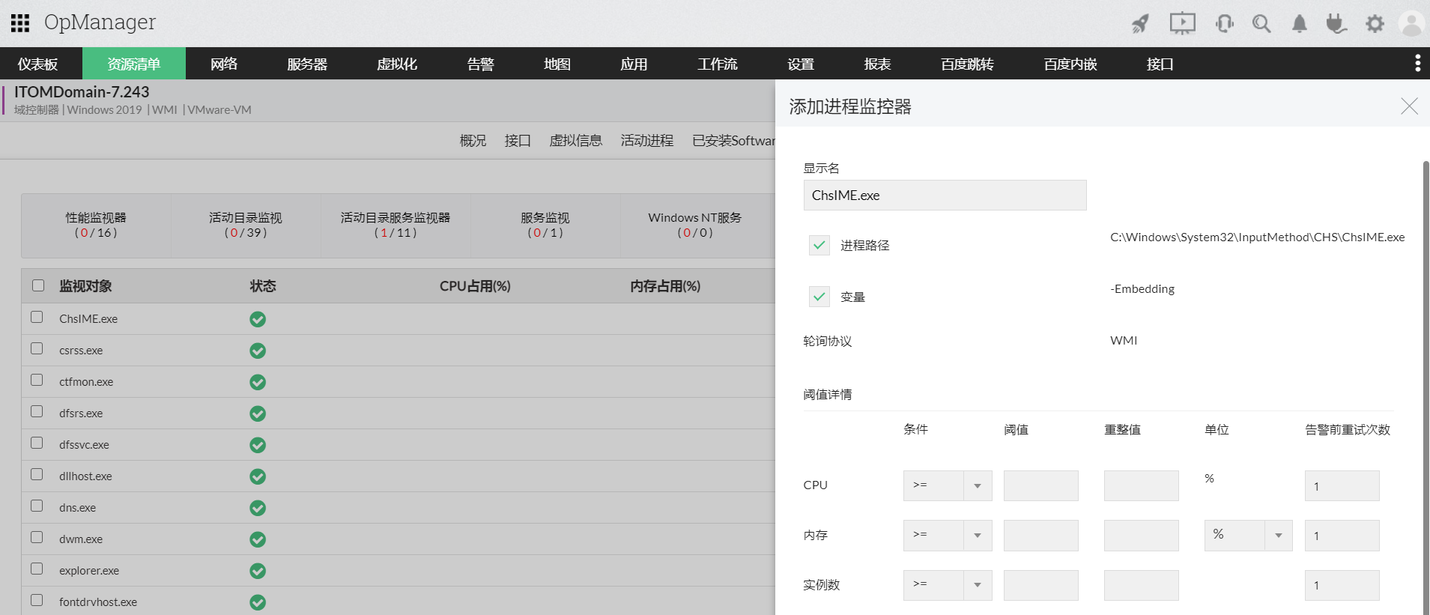The width and height of the screenshot is (1430, 615).
Task: Open the alarm bell notifications
Action: coord(1299,24)
